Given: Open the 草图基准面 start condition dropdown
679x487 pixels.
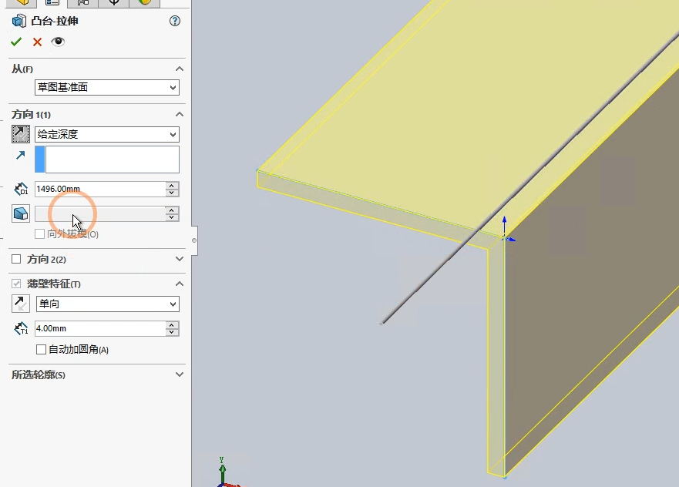Looking at the screenshot, I should pyautogui.click(x=106, y=88).
